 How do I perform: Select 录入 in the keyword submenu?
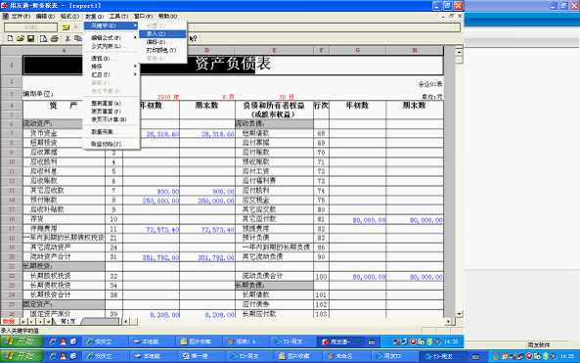click(162, 34)
